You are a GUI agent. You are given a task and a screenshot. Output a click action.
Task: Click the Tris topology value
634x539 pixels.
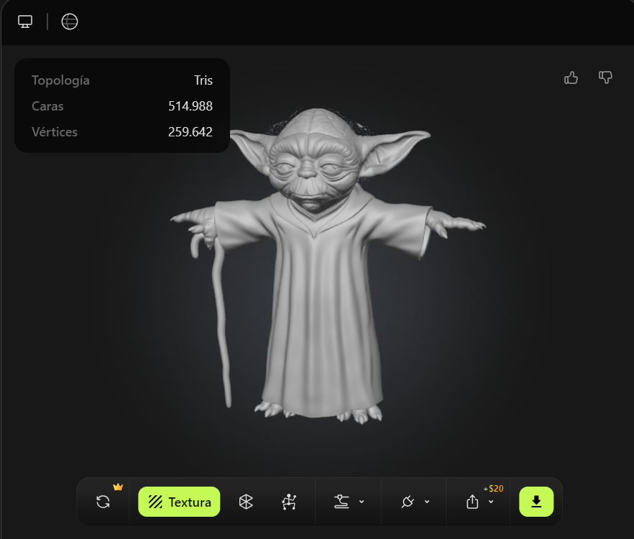tap(203, 80)
